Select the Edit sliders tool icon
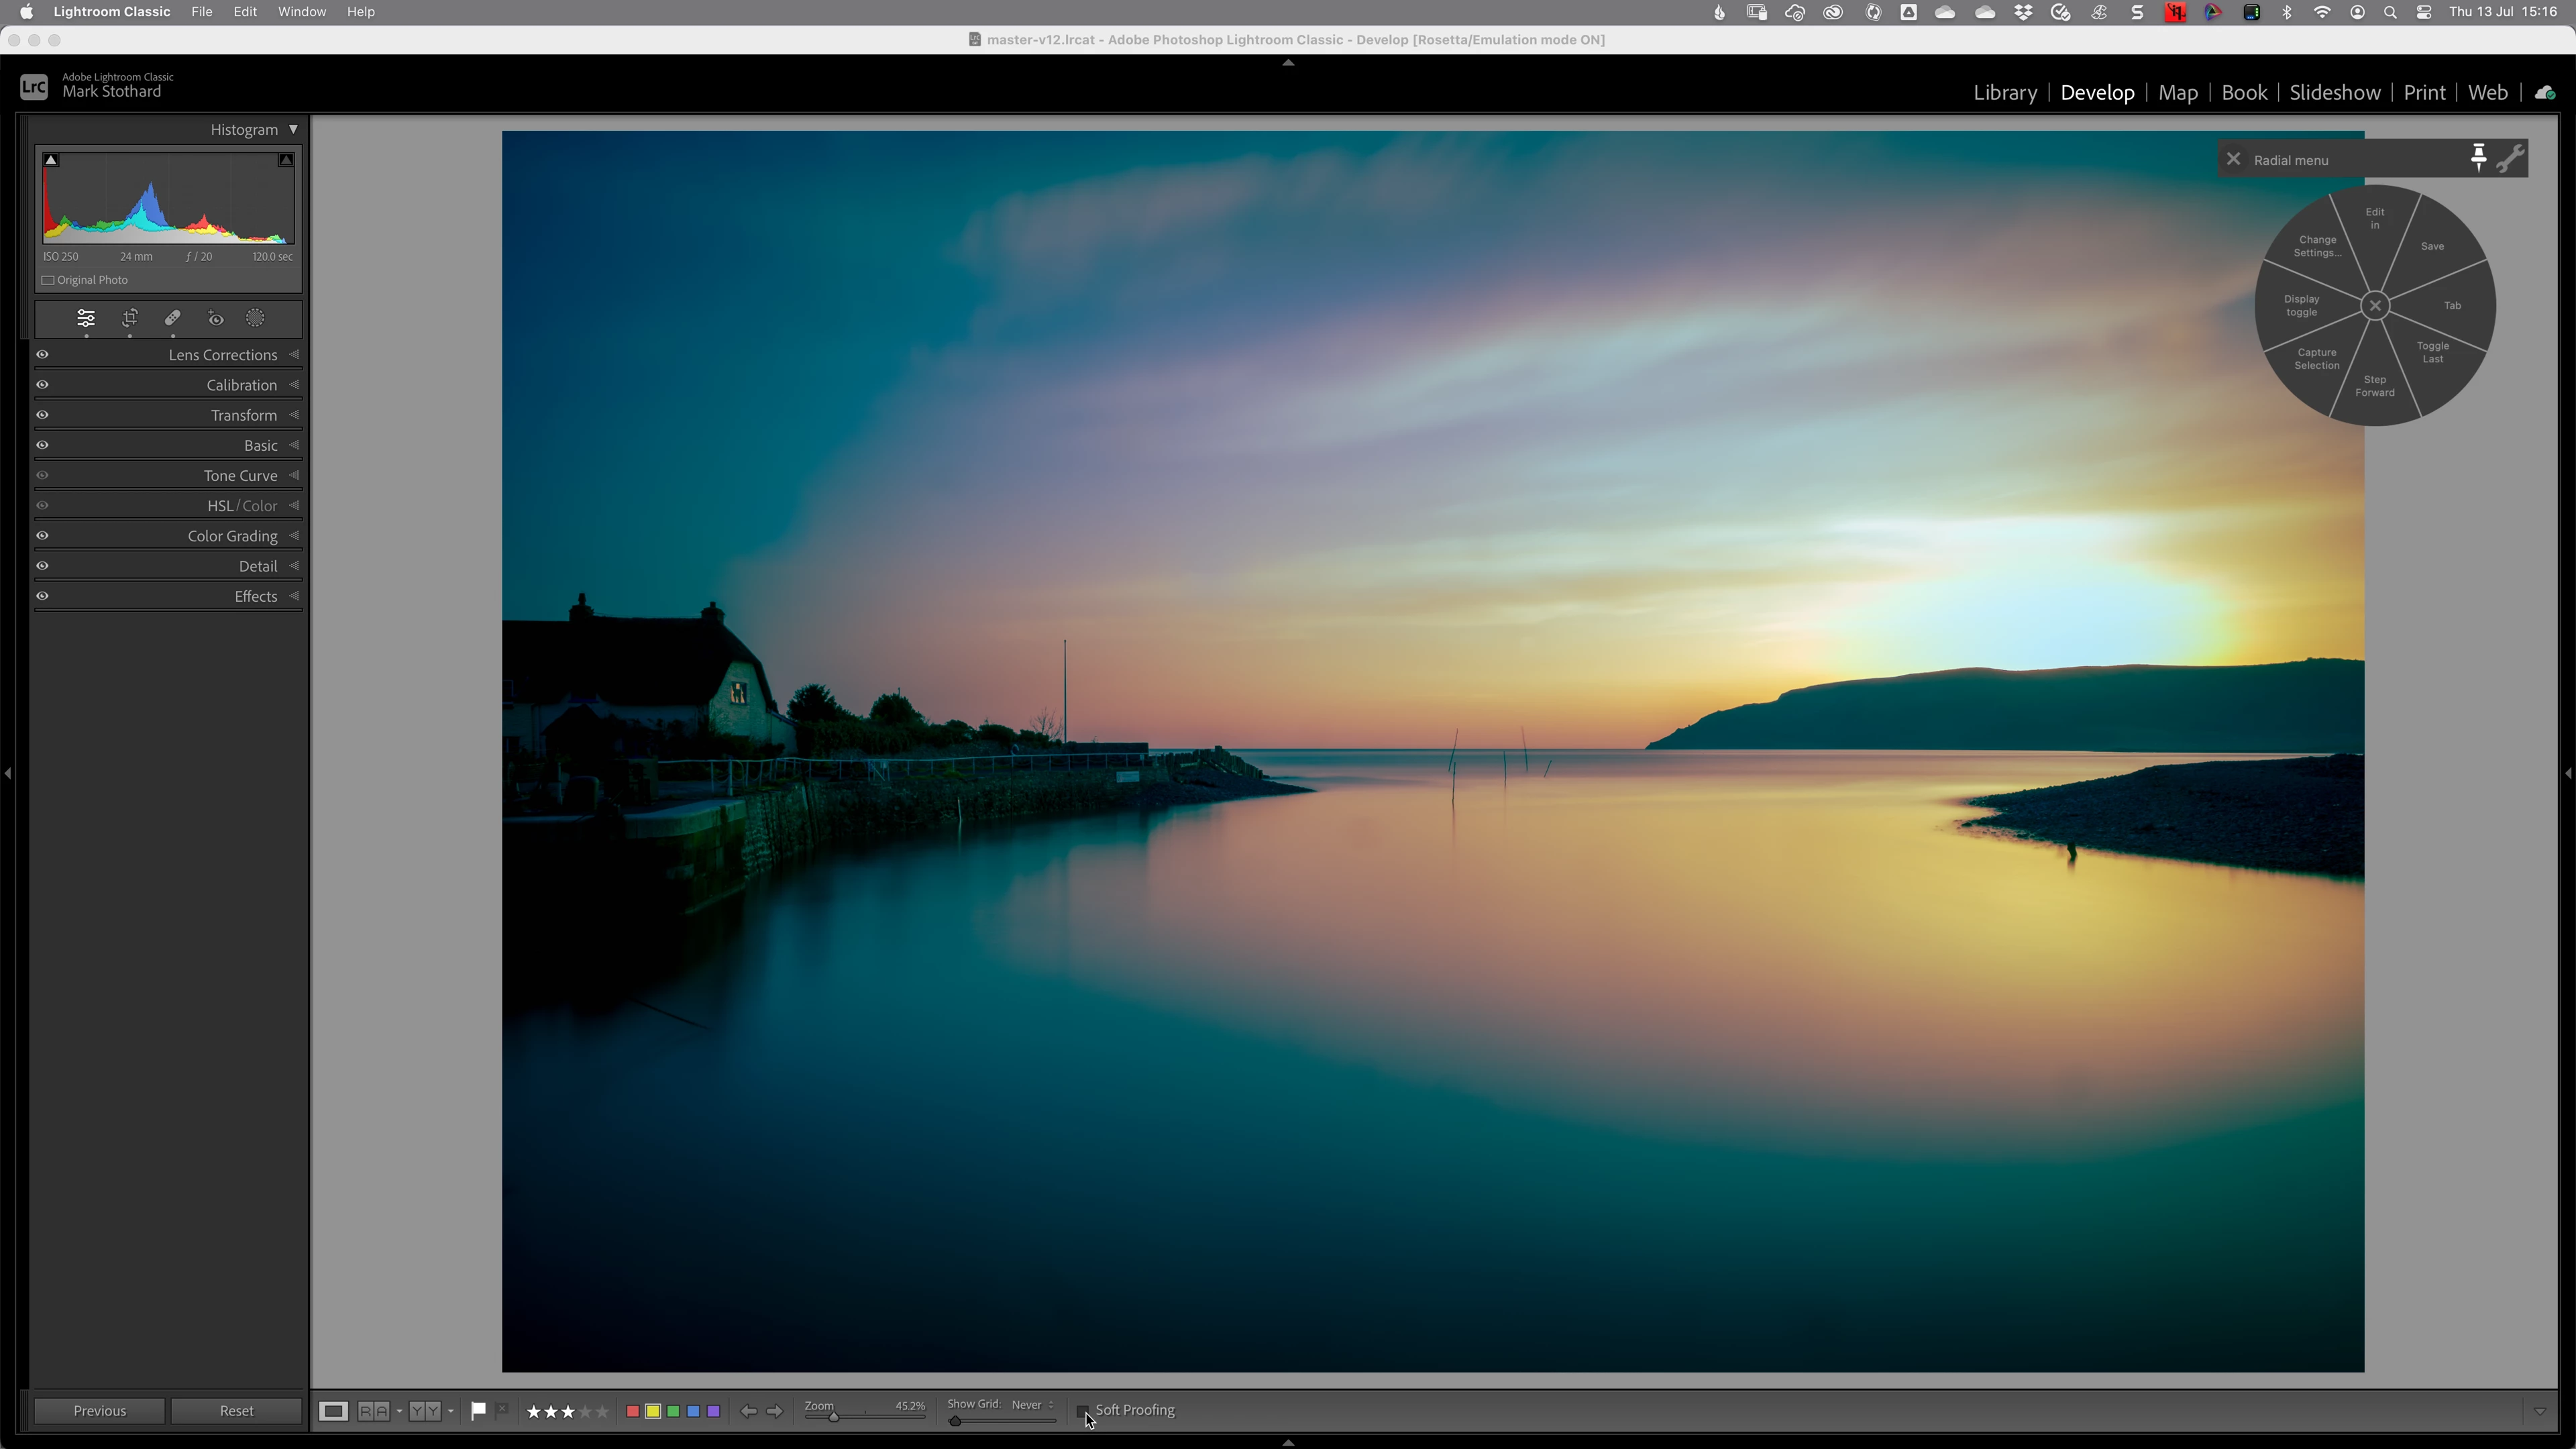2576x1449 pixels. tap(86, 318)
